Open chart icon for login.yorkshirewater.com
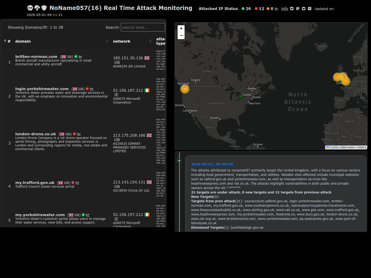 [x=92, y=89]
